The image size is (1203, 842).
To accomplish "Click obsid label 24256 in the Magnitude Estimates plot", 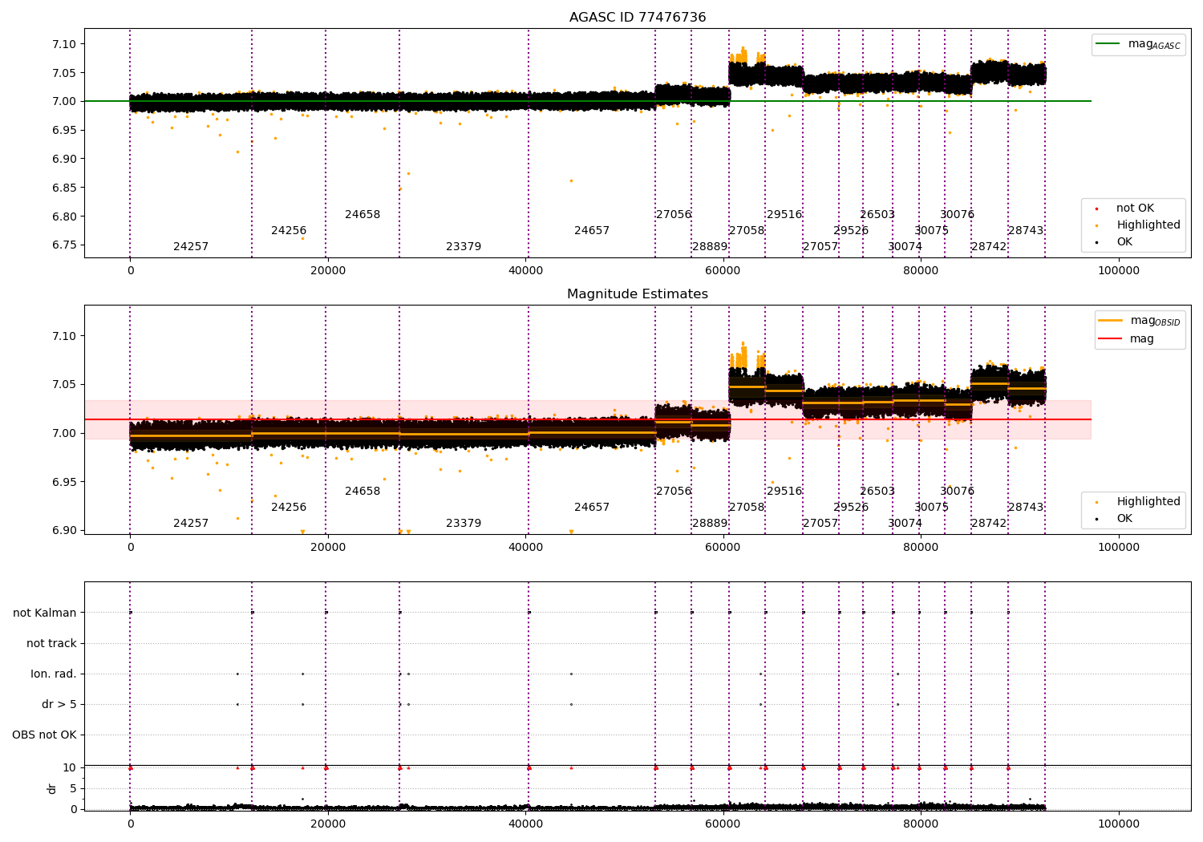I will pyautogui.click(x=289, y=508).
